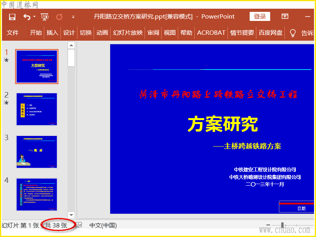Switch to the 开始 tab

click(x=36, y=33)
